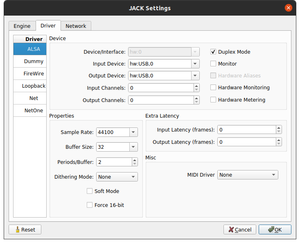Click the Periods/Buffer value field

[x=114, y=162]
